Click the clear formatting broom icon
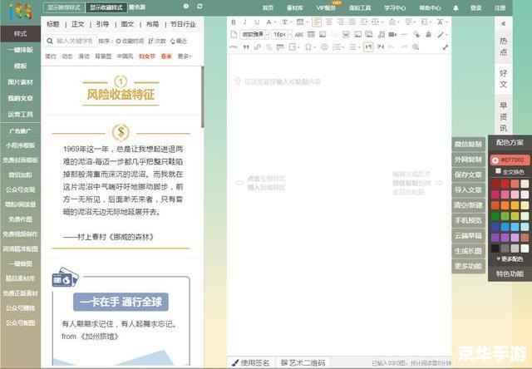 point(429,34)
